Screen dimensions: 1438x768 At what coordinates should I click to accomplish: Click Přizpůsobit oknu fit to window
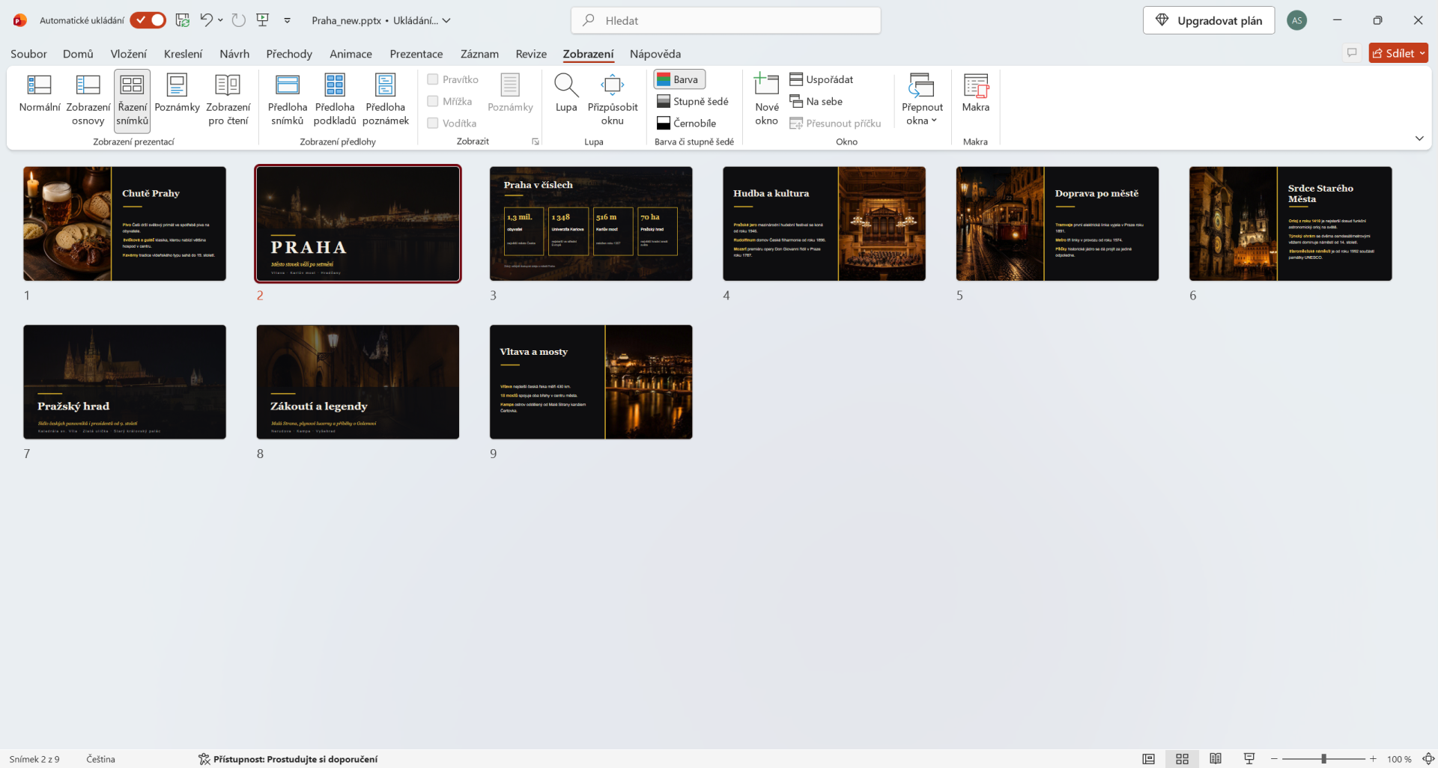pos(613,100)
